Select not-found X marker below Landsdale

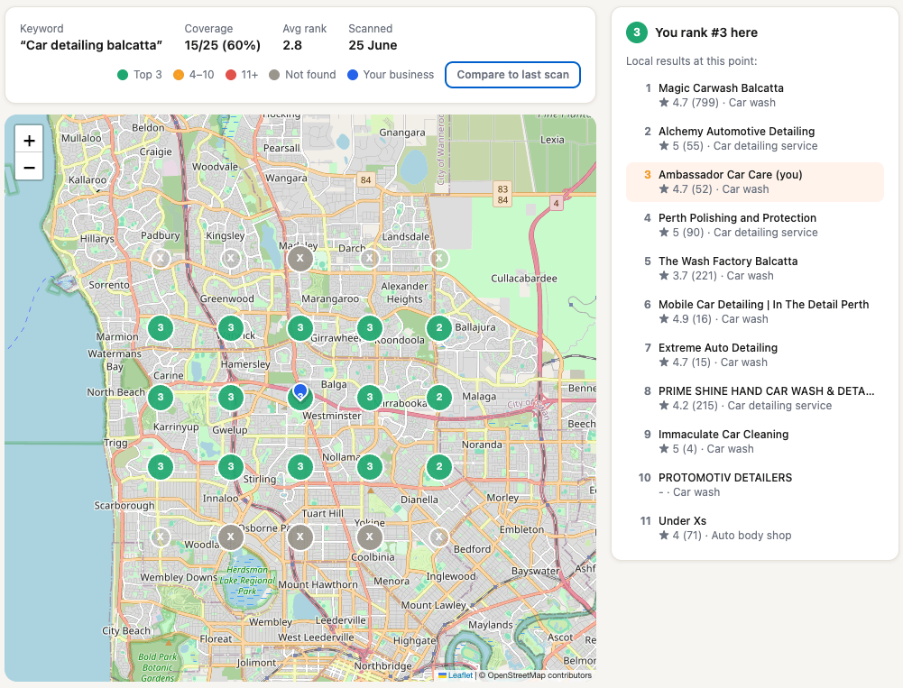click(x=438, y=259)
